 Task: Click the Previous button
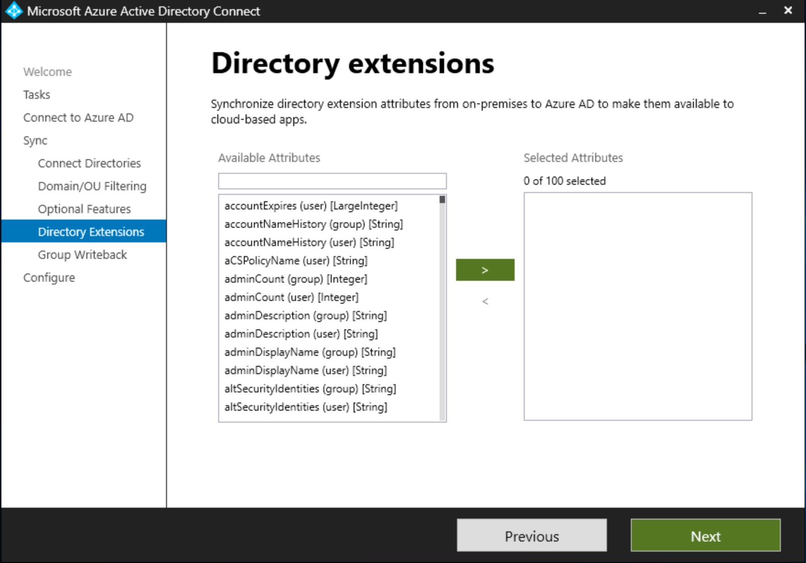pos(531,536)
